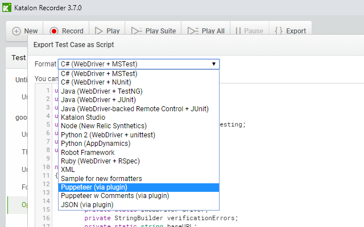Click line number 1 in code gutter
Viewport: 364px width, 227px height.
(x=48, y=90)
